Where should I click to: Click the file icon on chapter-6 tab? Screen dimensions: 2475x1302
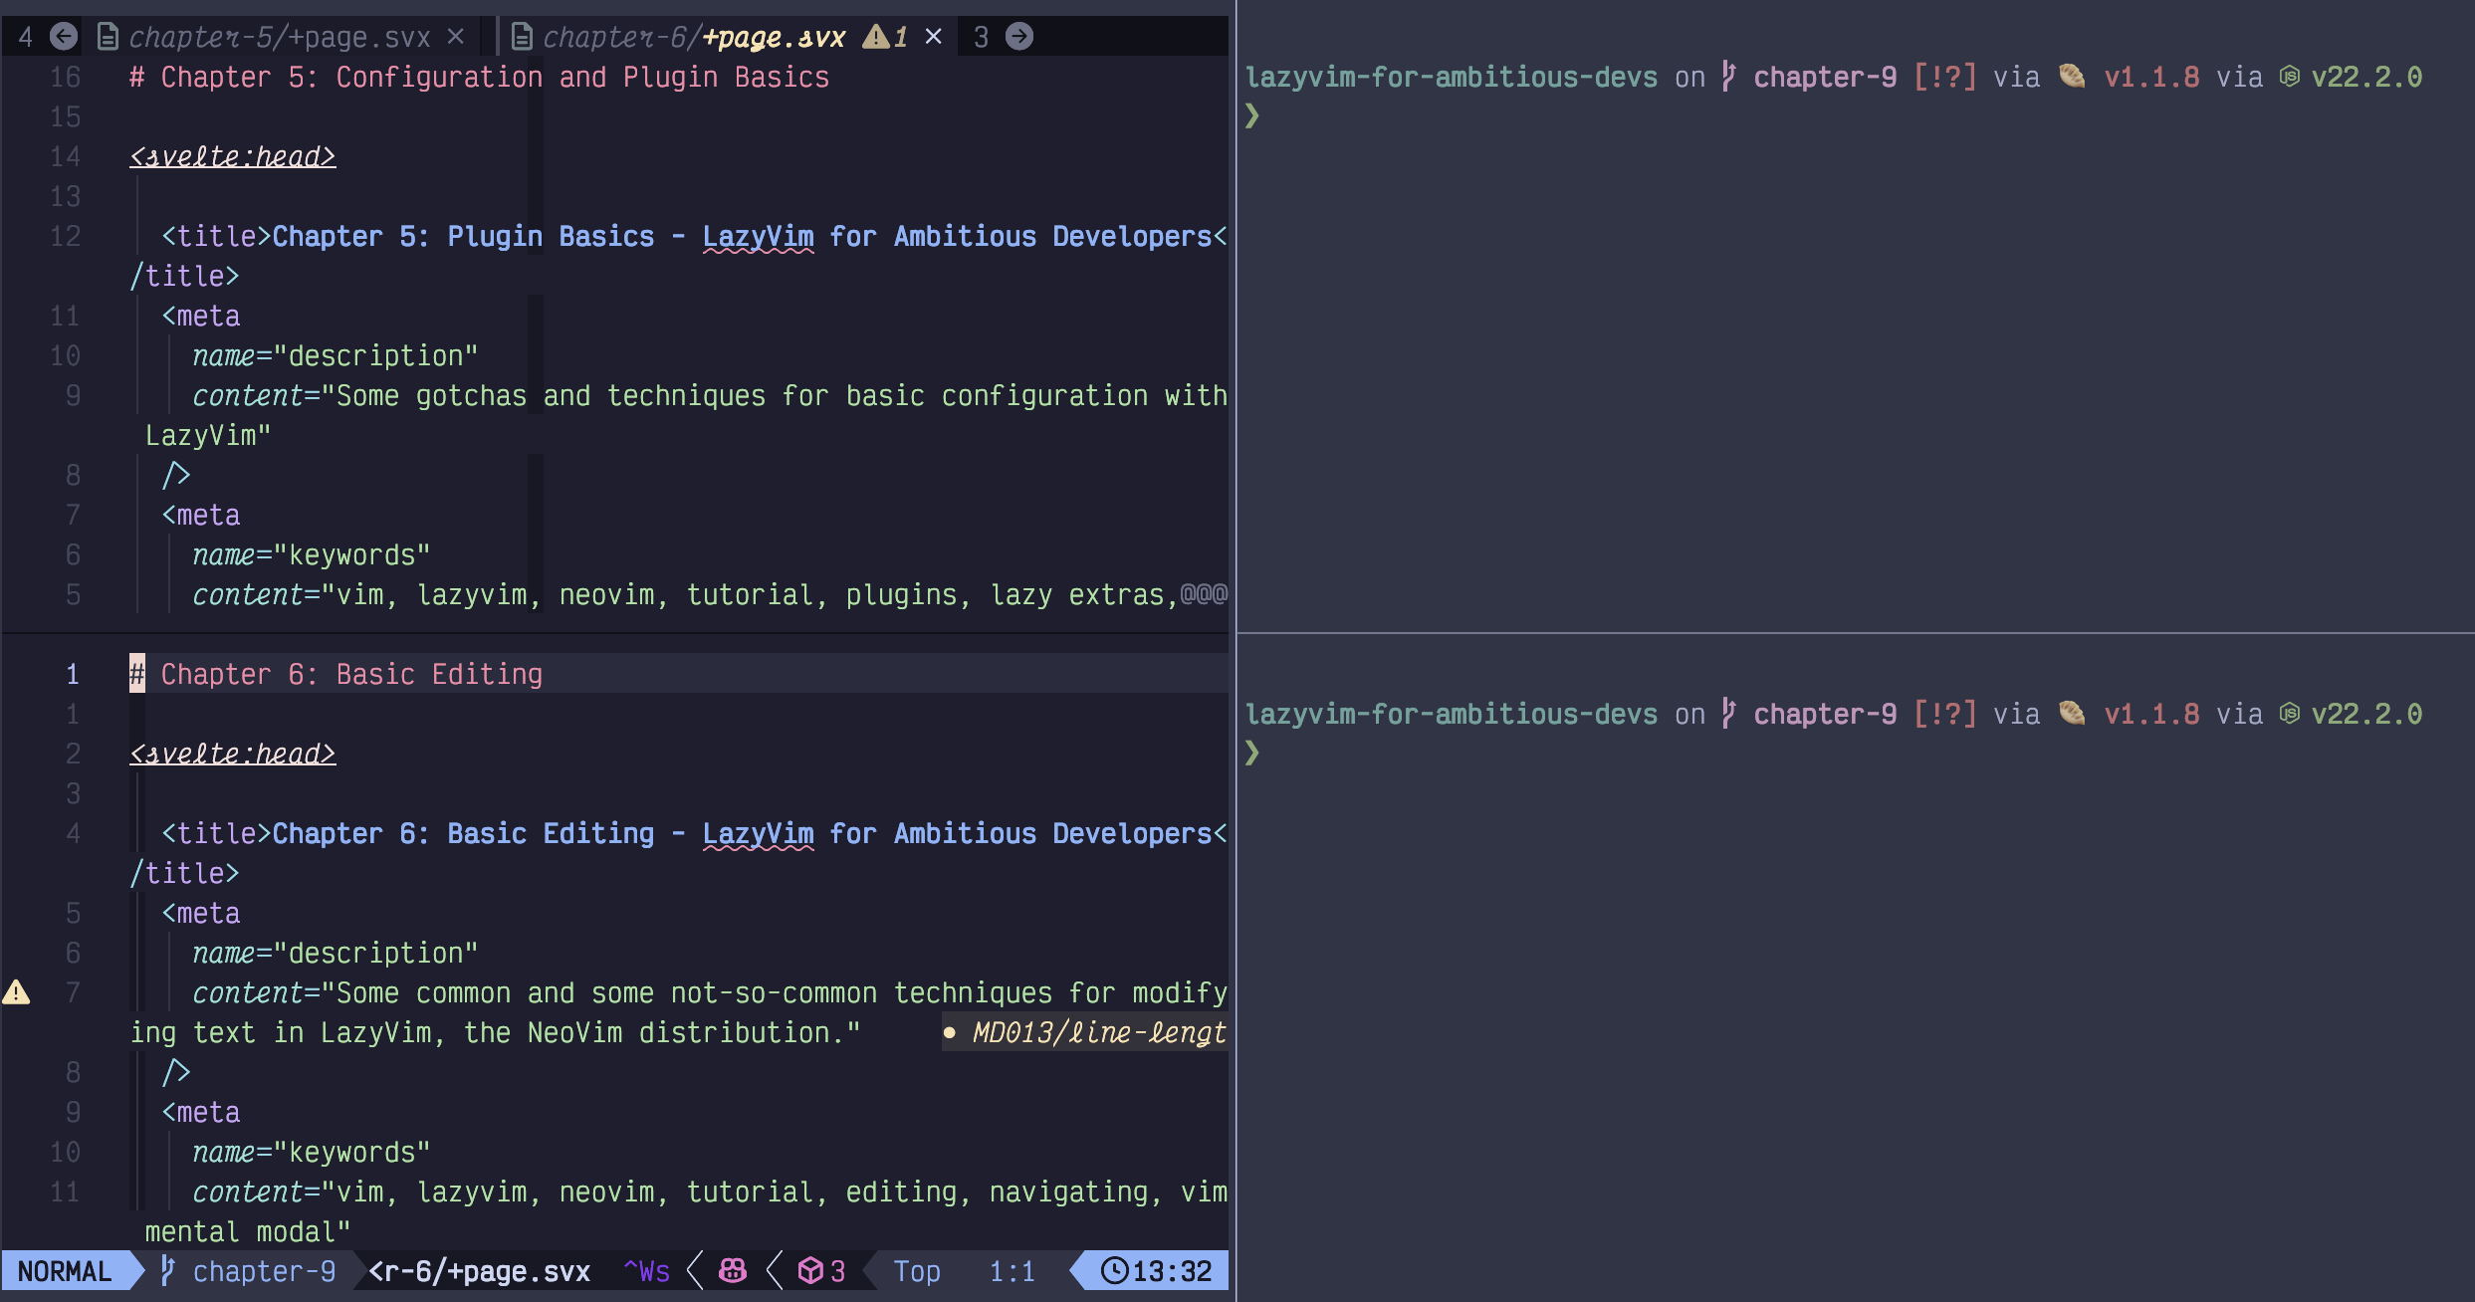[522, 37]
